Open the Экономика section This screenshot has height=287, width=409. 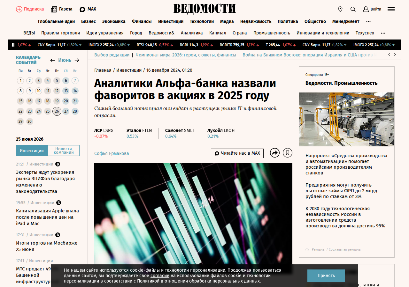coord(114,22)
